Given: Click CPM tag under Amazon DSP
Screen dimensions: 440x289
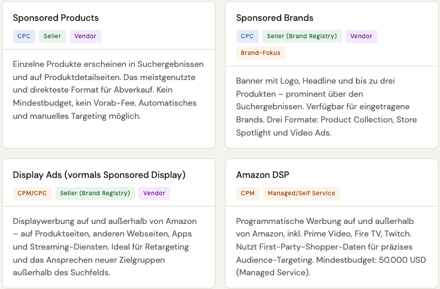Looking at the screenshot, I should coord(247,193).
